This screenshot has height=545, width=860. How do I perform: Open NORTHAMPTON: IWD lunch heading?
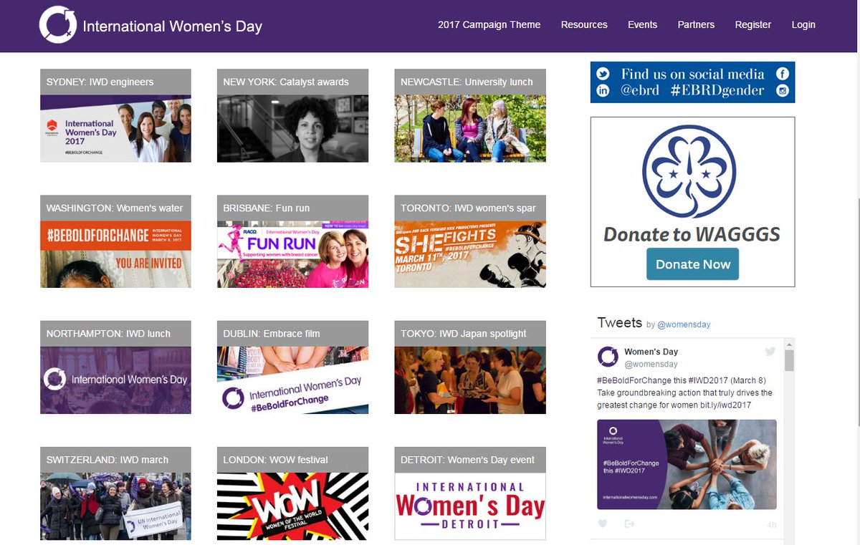coord(115,333)
